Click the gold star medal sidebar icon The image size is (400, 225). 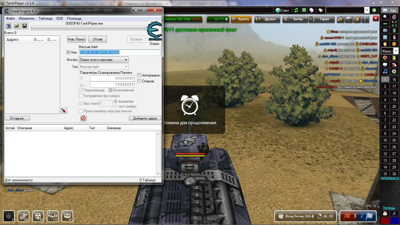(x=394, y=58)
